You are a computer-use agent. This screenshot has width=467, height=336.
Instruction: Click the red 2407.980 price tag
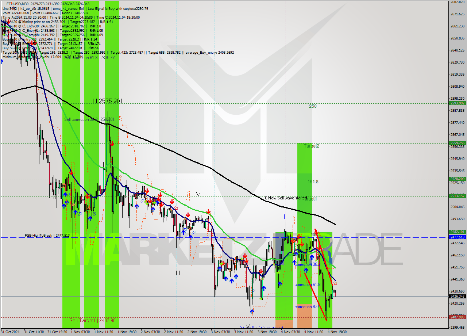coord(457,317)
